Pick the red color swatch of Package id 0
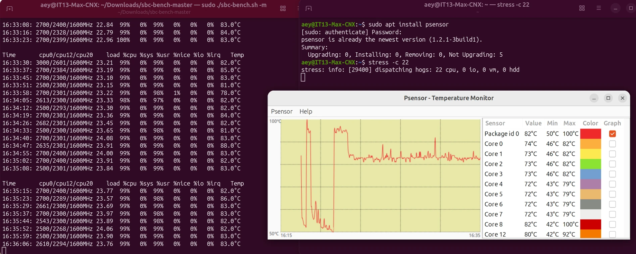 [591, 134]
